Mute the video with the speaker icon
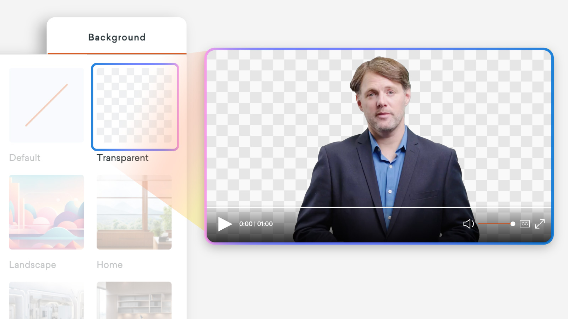The width and height of the screenshot is (568, 319). (468, 224)
